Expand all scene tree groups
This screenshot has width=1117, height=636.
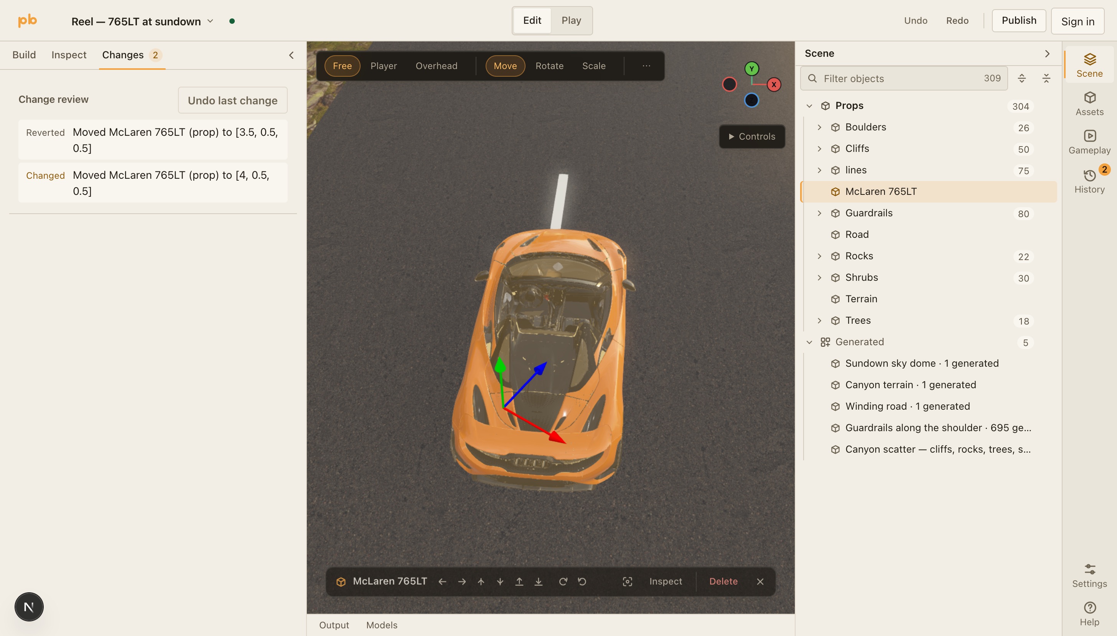pyautogui.click(x=1021, y=78)
